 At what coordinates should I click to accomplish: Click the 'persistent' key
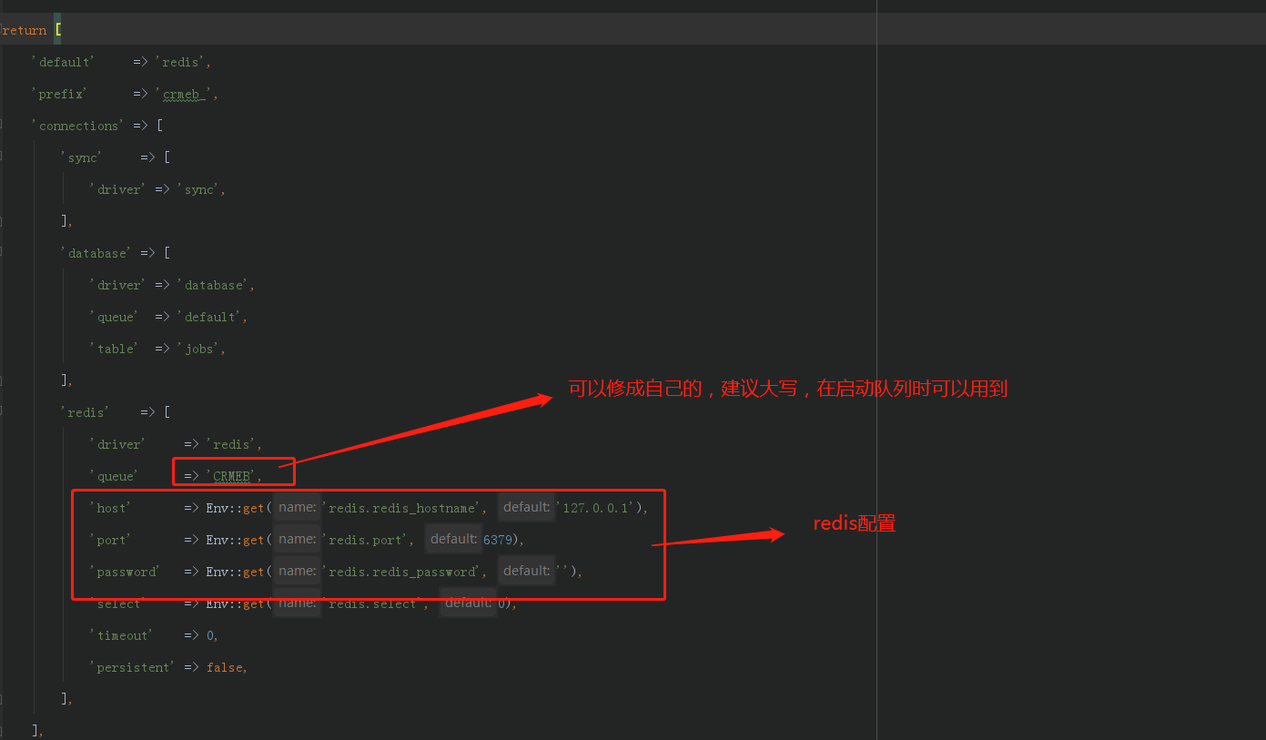(x=131, y=667)
